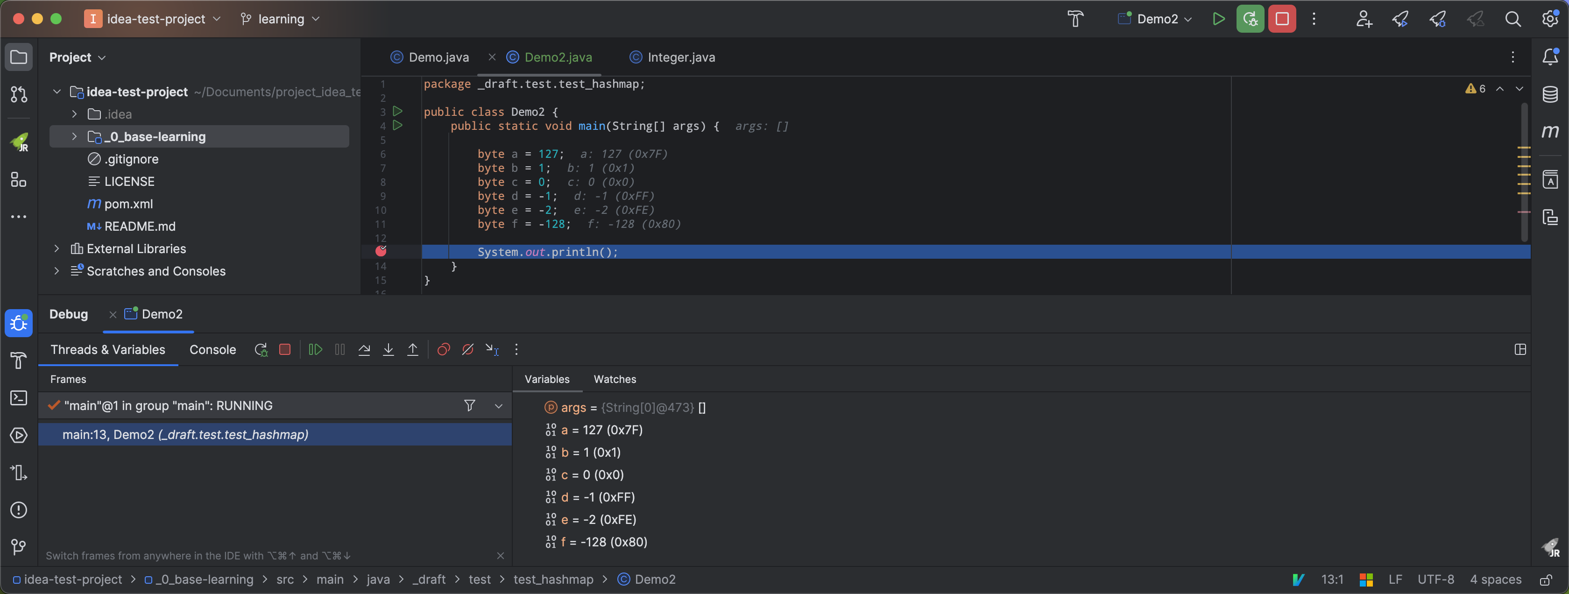Click the Search Everywhere magnifier icon

pos(1512,19)
